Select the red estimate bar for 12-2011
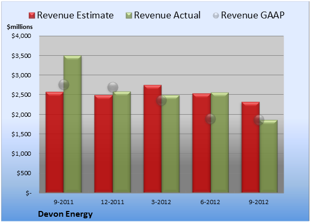Image resolution: width=310 pixels, height=222 pixels. pos(103,144)
